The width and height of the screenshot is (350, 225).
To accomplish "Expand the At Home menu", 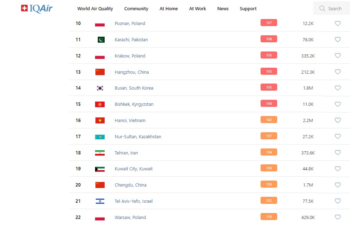I will [169, 9].
